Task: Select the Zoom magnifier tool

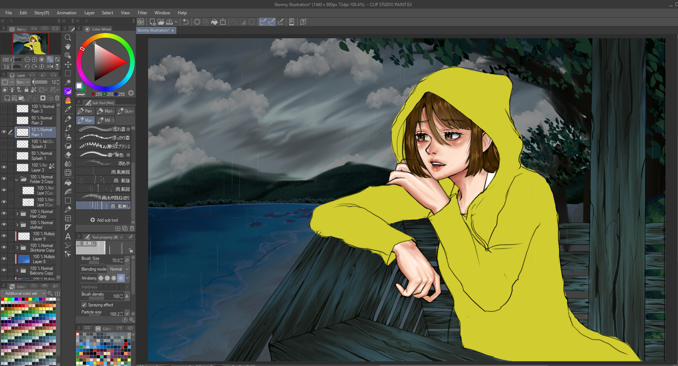Action: [68, 38]
